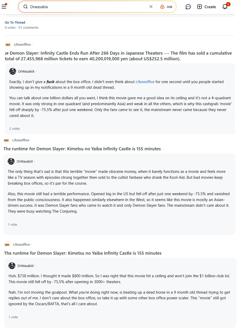This screenshot has height=328, width=238.
Task: Open r/boxoffice label of second result
Action: (21, 140)
